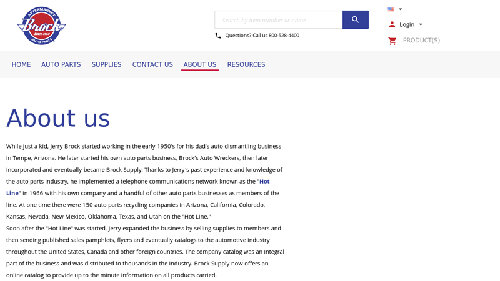
Task: Open the PRODUCT(S) cart link
Action: (x=421, y=41)
